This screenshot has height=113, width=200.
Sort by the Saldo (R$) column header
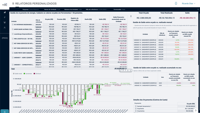coord(102,19)
